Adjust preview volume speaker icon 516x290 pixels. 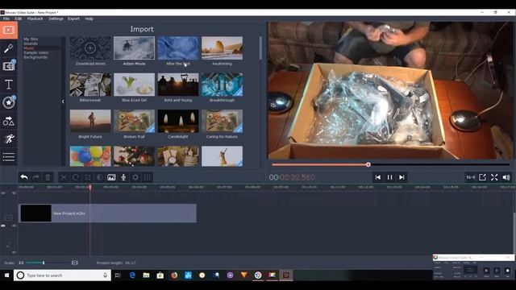pos(506,177)
